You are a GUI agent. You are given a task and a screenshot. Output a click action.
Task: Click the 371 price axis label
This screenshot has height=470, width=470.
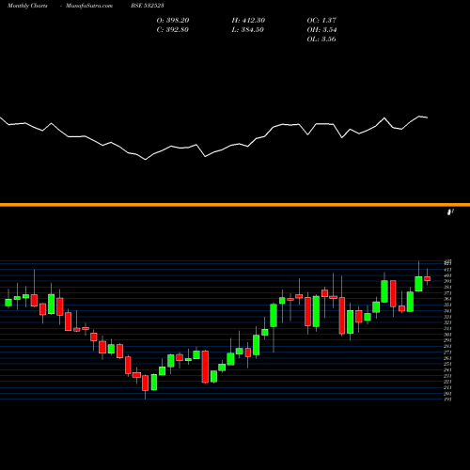(x=447, y=293)
